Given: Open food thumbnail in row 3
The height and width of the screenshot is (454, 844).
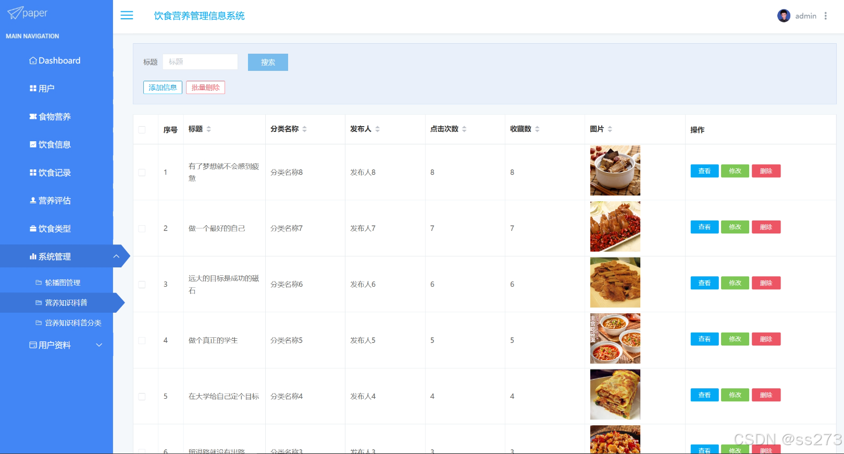Looking at the screenshot, I should [x=615, y=283].
